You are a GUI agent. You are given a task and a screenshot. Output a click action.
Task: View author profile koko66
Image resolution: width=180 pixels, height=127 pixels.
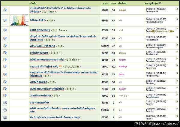click(122, 10)
